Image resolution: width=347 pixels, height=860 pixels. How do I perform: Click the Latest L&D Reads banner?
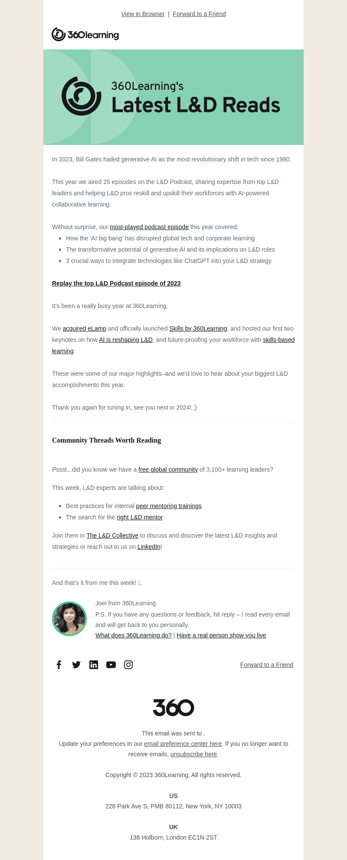(x=173, y=97)
